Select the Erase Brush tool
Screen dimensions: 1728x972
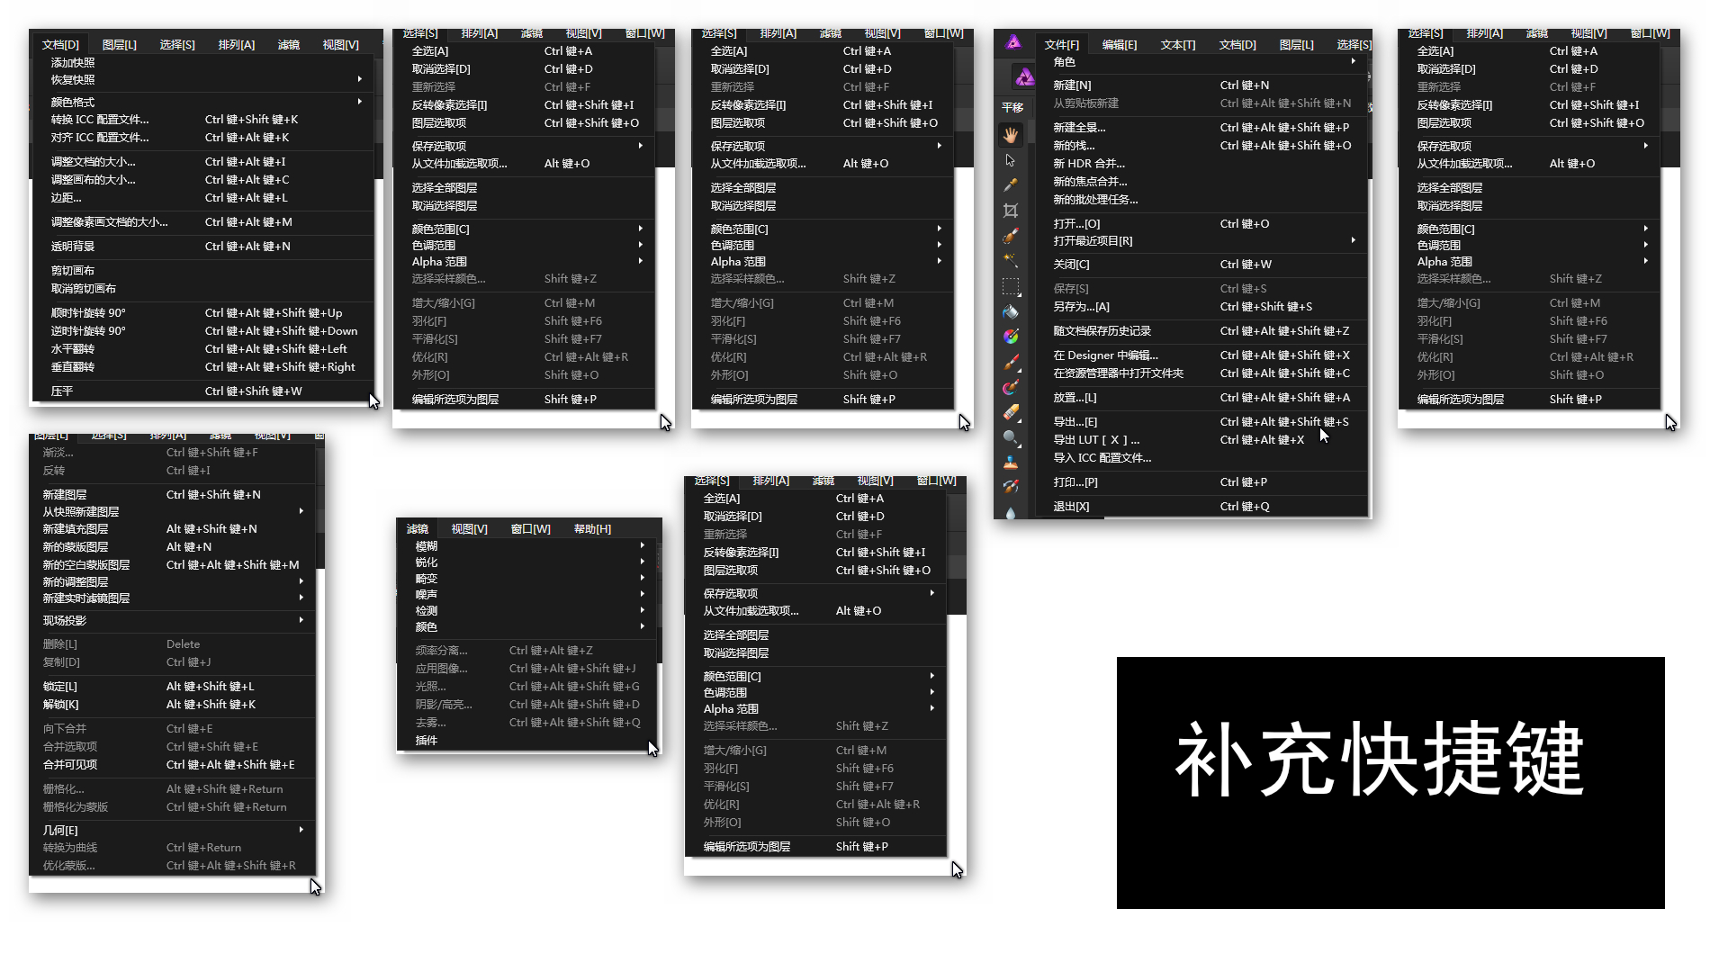click(x=1011, y=413)
